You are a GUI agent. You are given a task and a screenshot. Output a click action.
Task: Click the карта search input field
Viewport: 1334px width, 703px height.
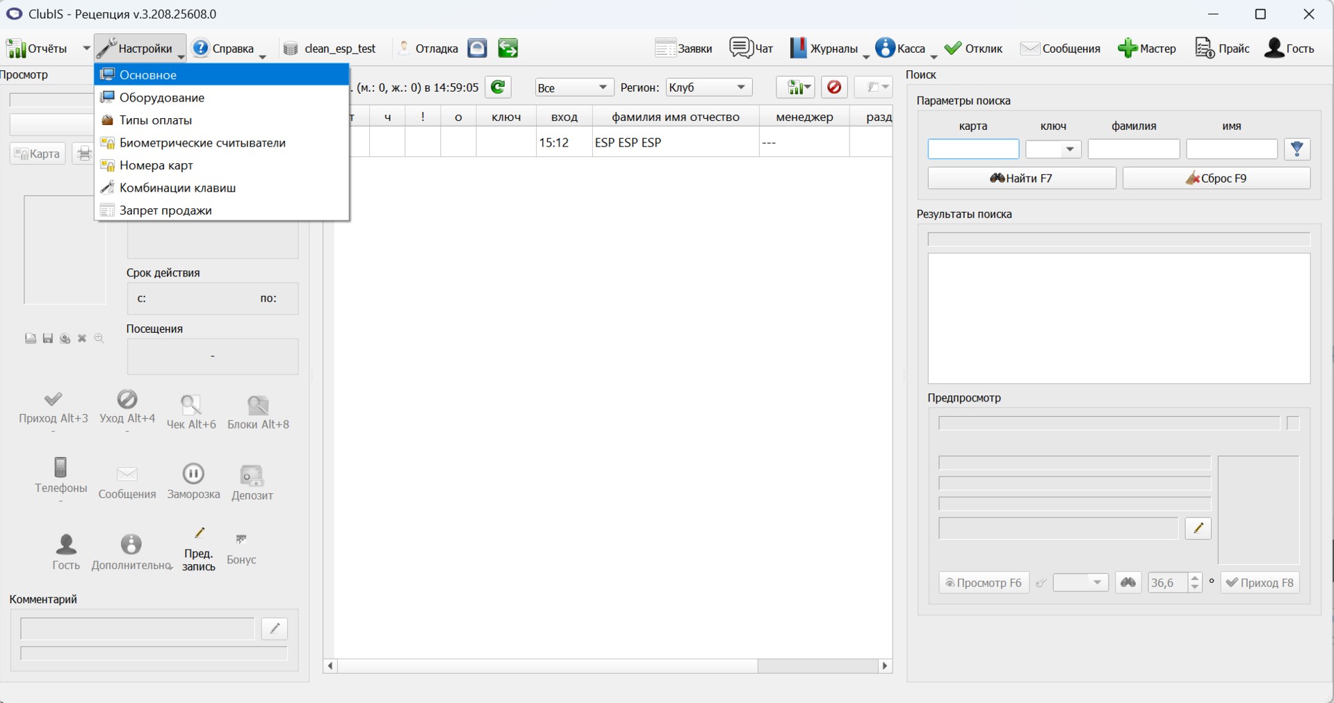pos(973,149)
